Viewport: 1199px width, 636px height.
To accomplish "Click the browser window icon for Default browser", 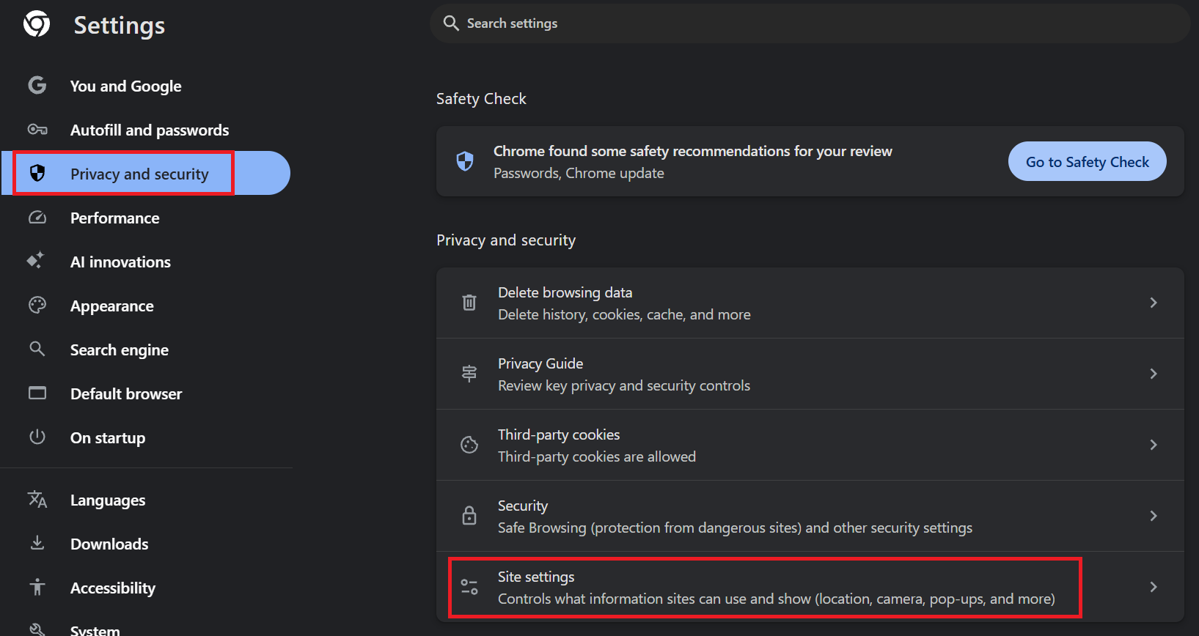I will tap(37, 393).
